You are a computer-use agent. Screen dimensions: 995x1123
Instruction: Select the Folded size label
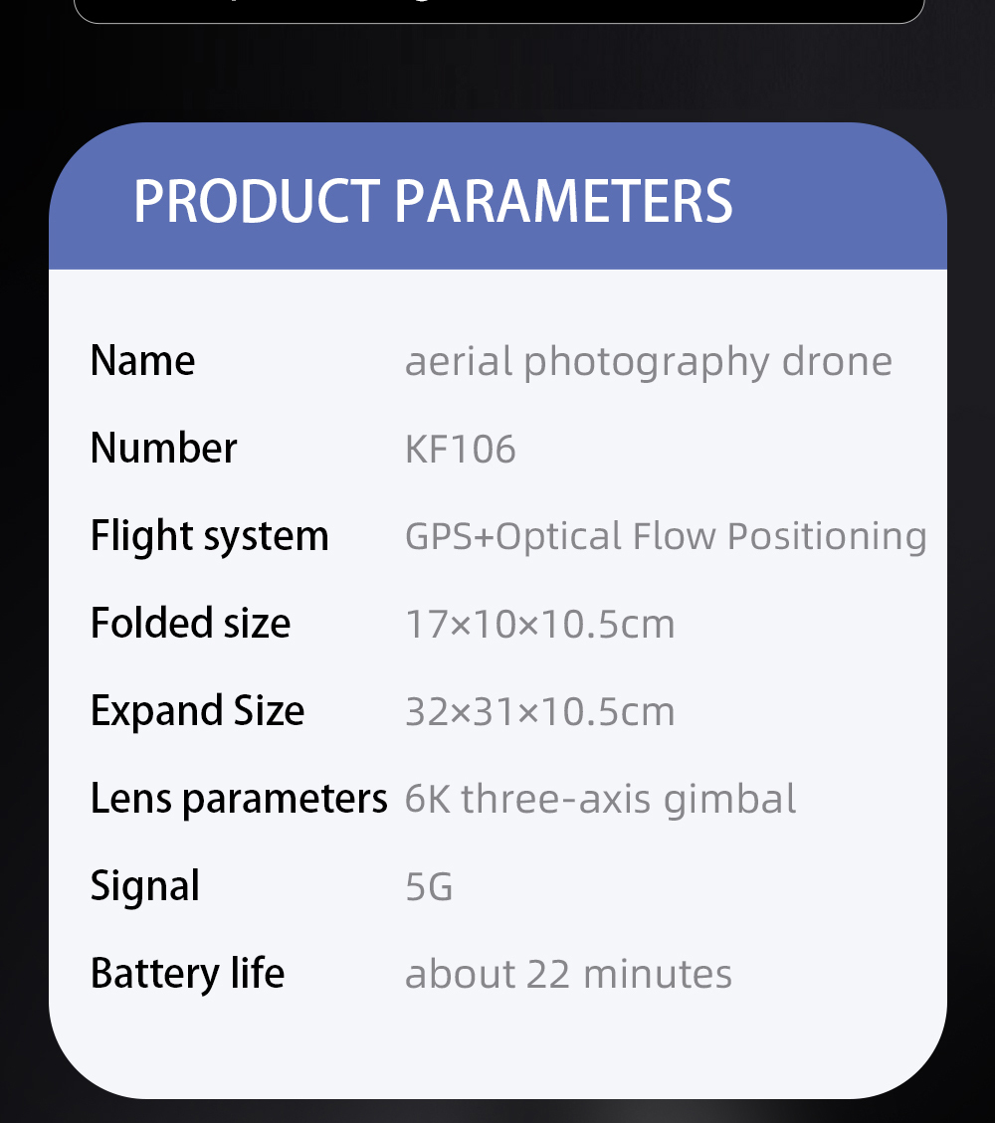190,624
